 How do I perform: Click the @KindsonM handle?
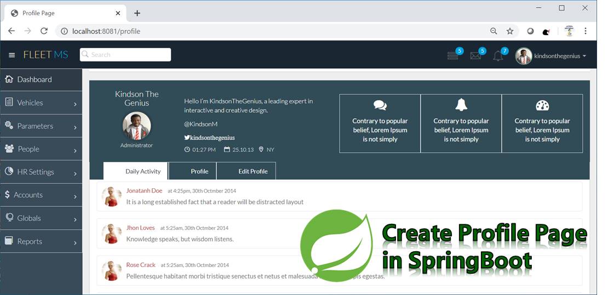[201, 124]
